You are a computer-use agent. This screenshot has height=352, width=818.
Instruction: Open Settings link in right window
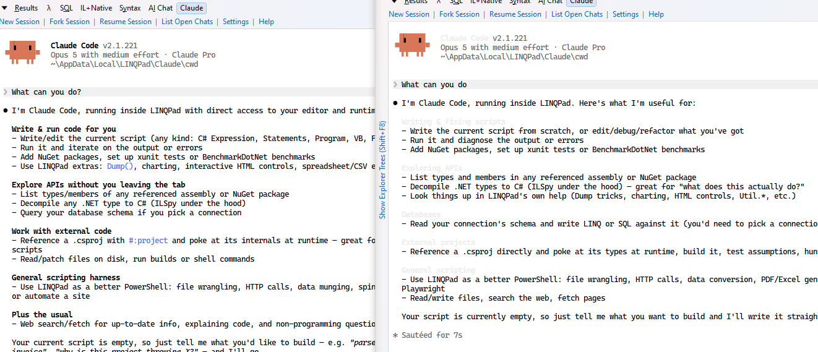(x=626, y=14)
